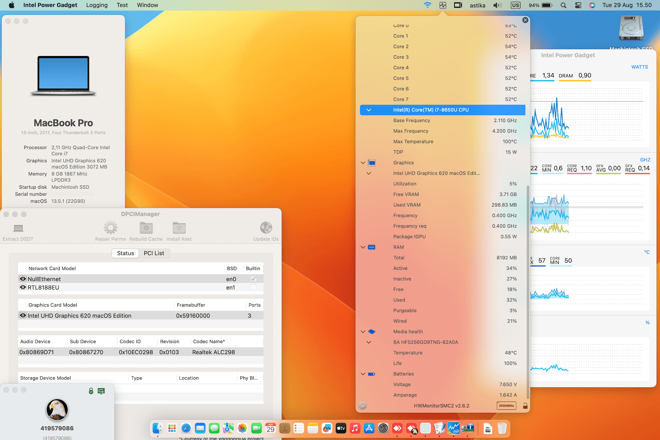660x440 pixels.
Task: Collapse the Intel Core i7-8650U CPU section
Action: click(368, 110)
